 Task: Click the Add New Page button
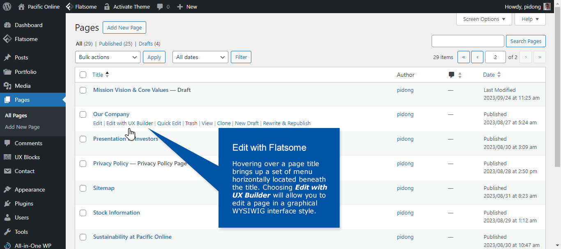pos(124,27)
